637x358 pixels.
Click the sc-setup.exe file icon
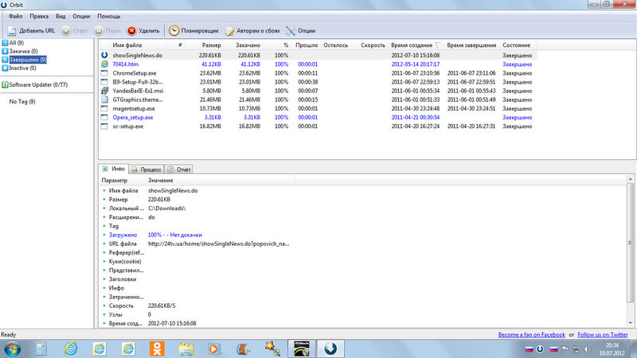pyautogui.click(x=104, y=126)
